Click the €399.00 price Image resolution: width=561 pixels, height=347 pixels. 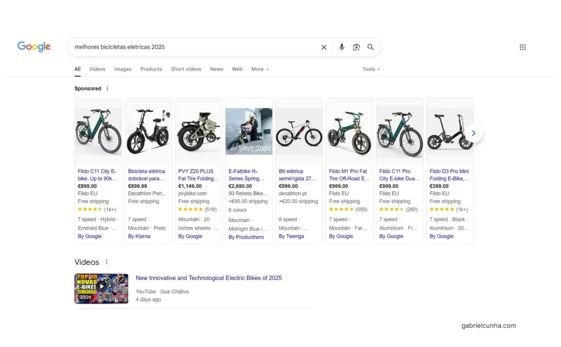pos(439,186)
